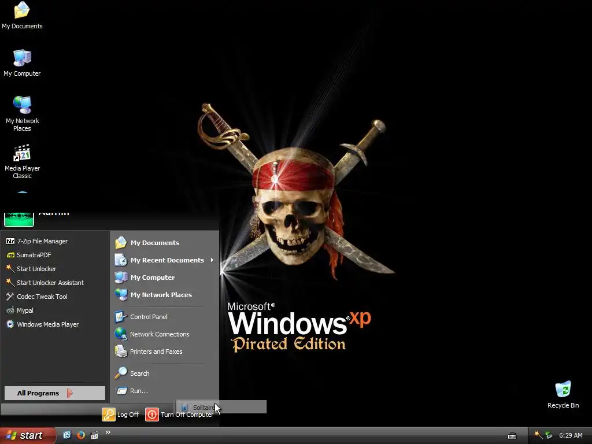Image resolution: width=592 pixels, height=444 pixels.
Task: Click first Quick Launch icon beside Start
Action: pyautogui.click(x=67, y=435)
